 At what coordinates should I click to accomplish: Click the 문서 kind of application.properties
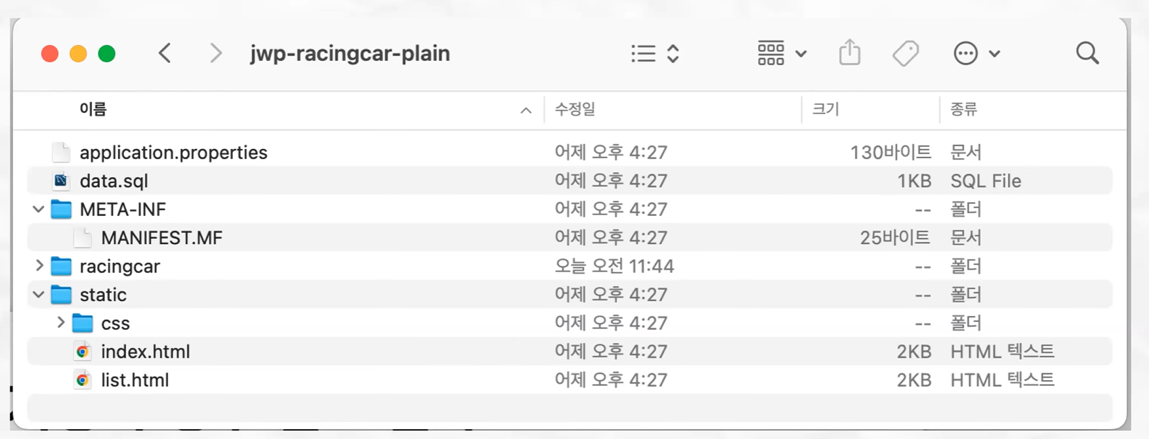pyautogui.click(x=966, y=152)
